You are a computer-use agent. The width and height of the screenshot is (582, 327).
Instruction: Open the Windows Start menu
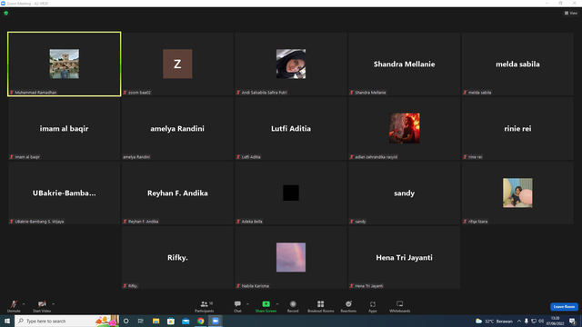tap(7, 321)
